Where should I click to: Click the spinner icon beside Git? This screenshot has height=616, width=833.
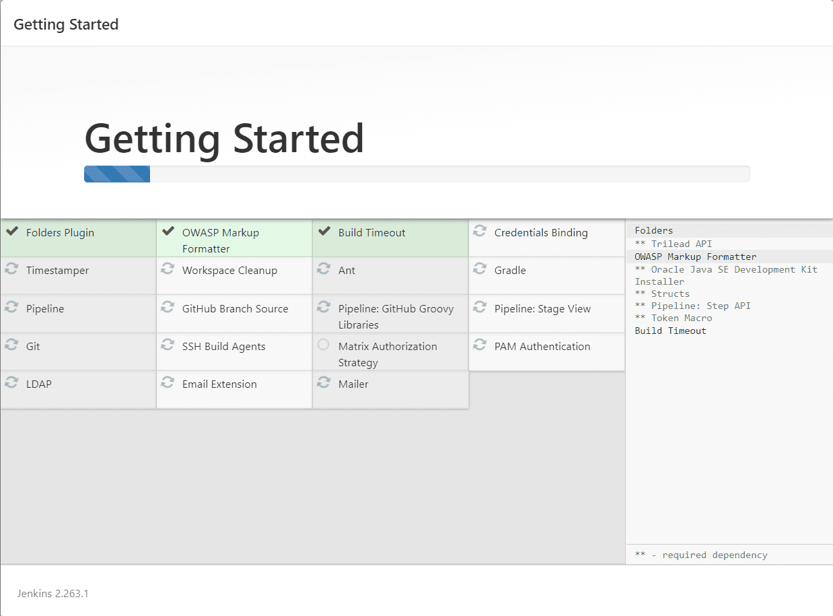tap(11, 345)
